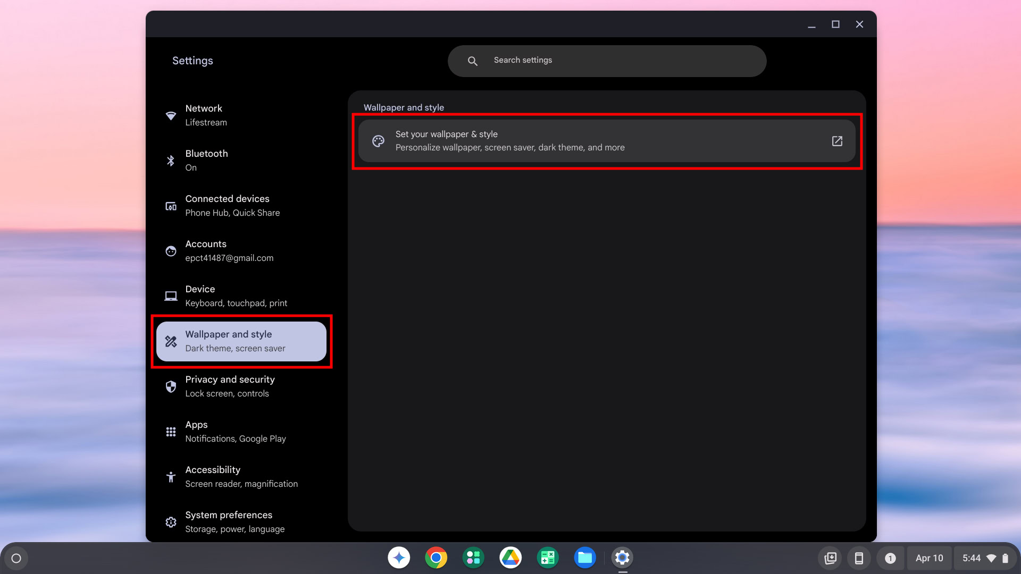Click the search magnifier icon

[472, 61]
